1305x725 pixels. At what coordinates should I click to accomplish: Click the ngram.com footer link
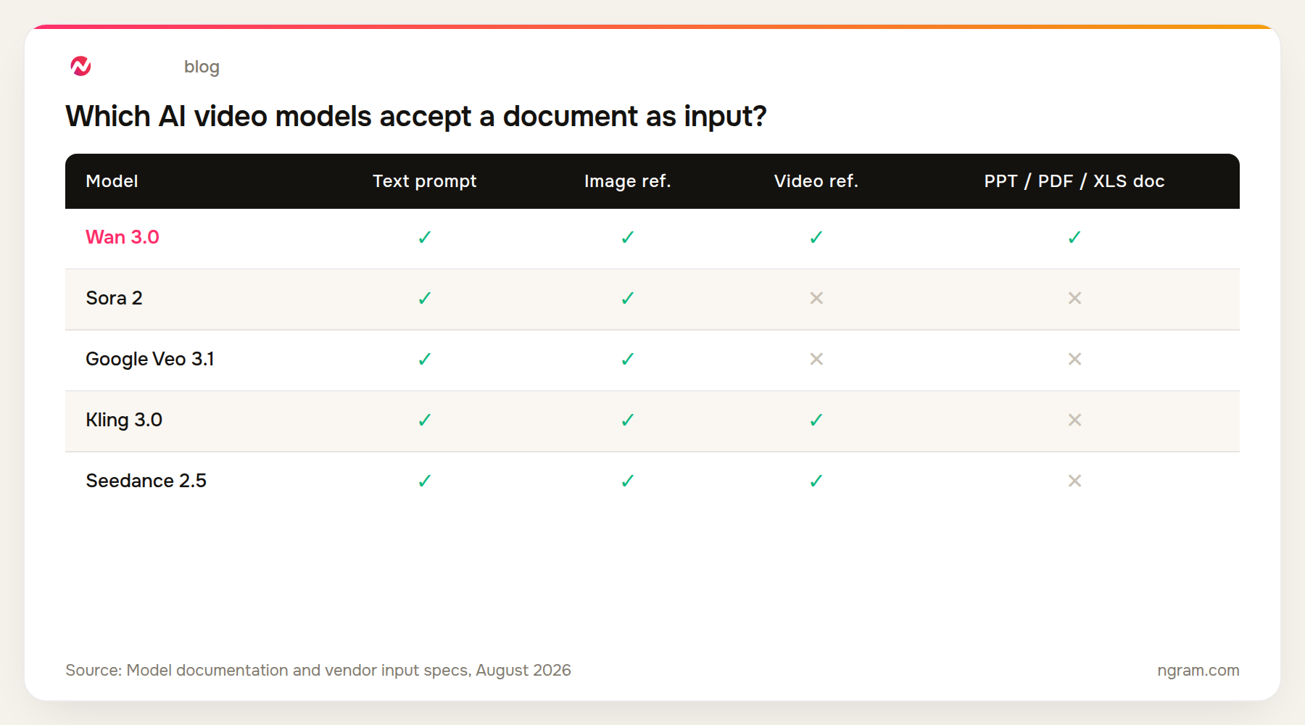coord(1198,670)
